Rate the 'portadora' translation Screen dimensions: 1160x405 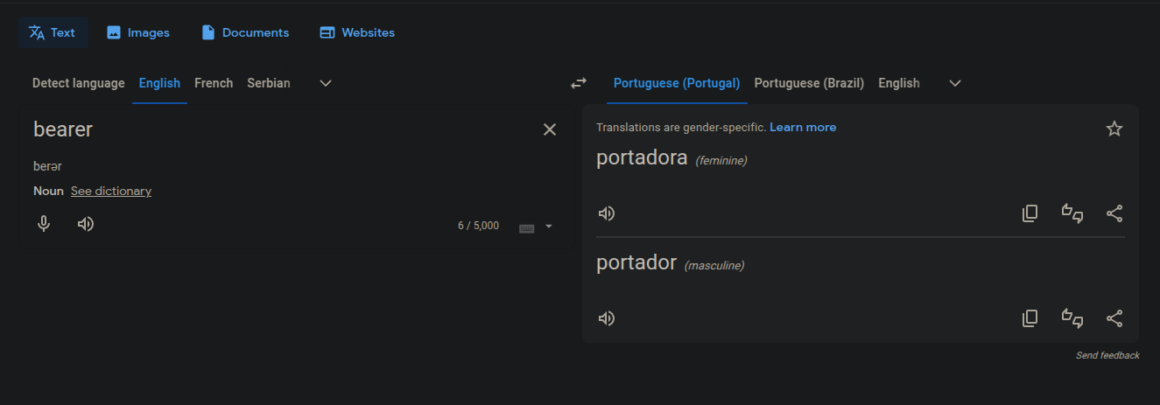(1072, 213)
